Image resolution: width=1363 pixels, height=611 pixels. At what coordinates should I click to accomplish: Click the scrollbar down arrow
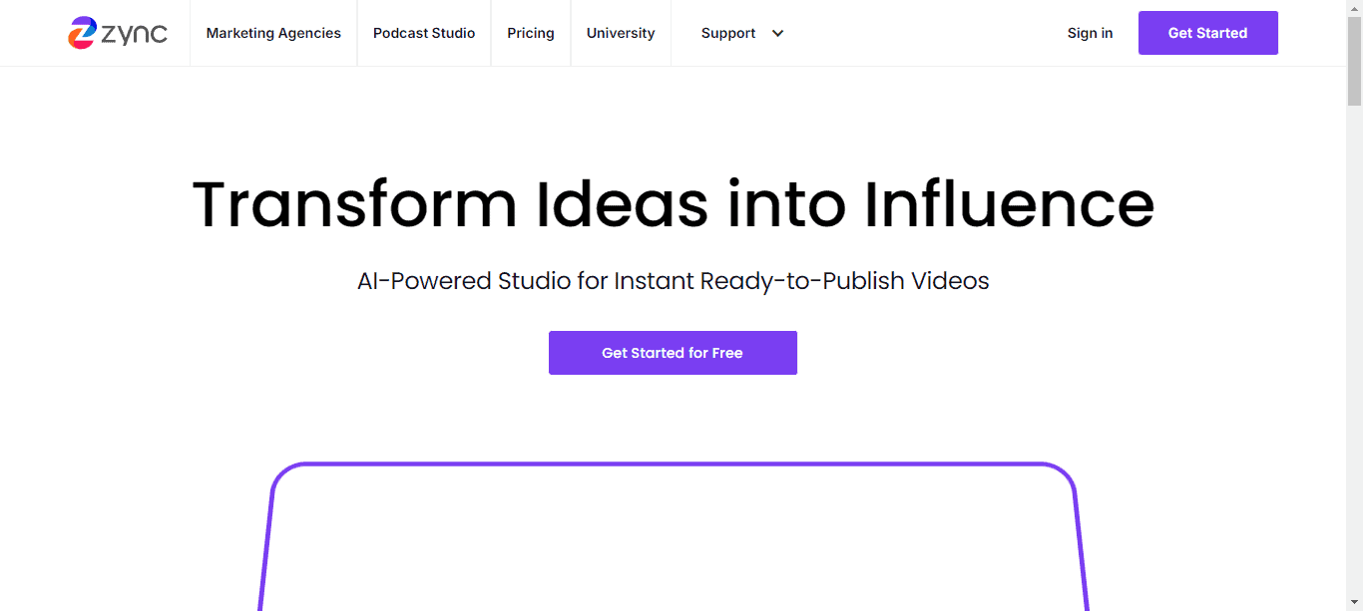click(x=1355, y=603)
